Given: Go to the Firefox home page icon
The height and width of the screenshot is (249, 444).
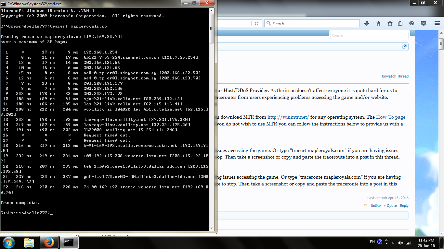Looking at the screenshot, I should pyautogui.click(x=378, y=23).
